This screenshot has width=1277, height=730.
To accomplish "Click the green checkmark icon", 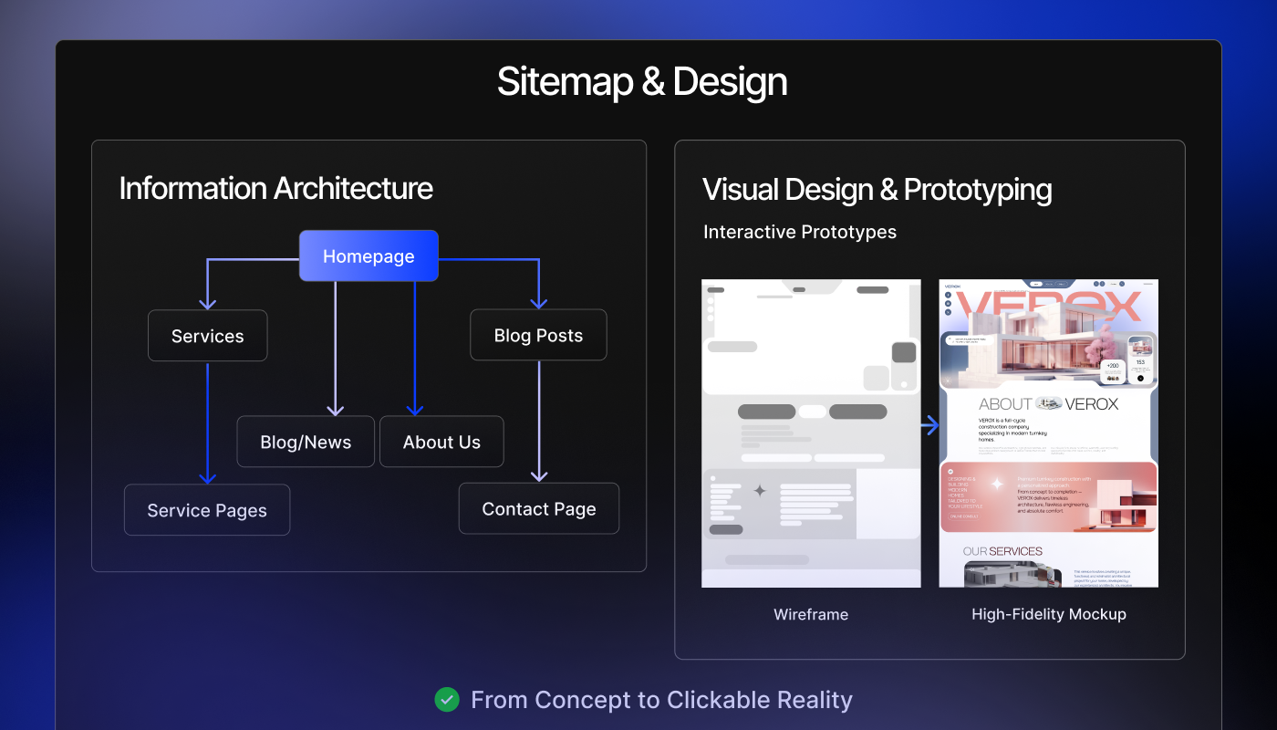I will pyautogui.click(x=446, y=700).
